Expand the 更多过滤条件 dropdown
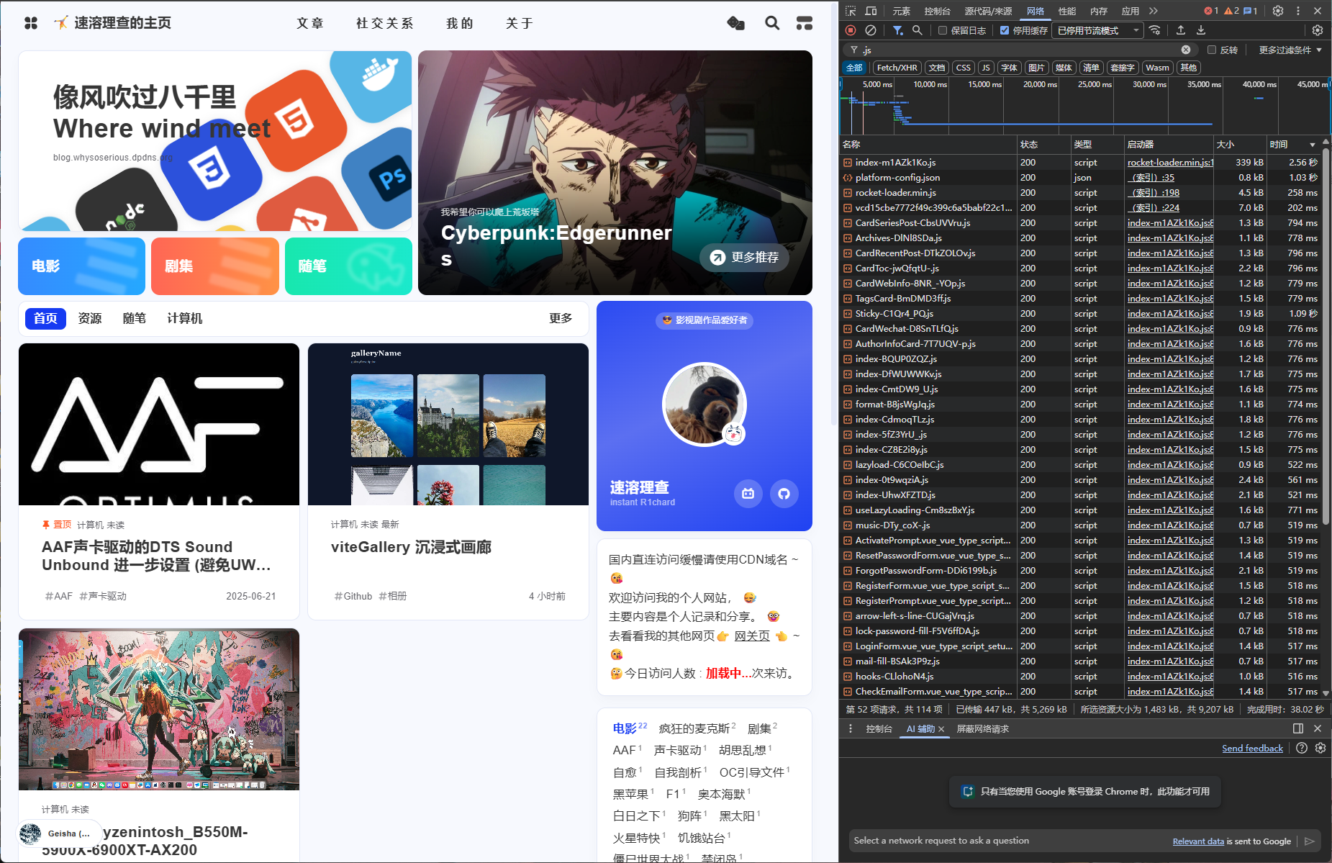This screenshot has width=1332, height=863. [1290, 50]
